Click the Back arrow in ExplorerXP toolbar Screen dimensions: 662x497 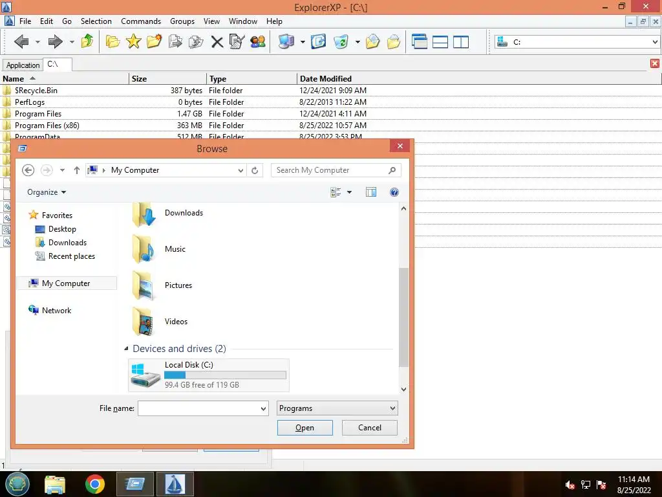click(x=21, y=41)
